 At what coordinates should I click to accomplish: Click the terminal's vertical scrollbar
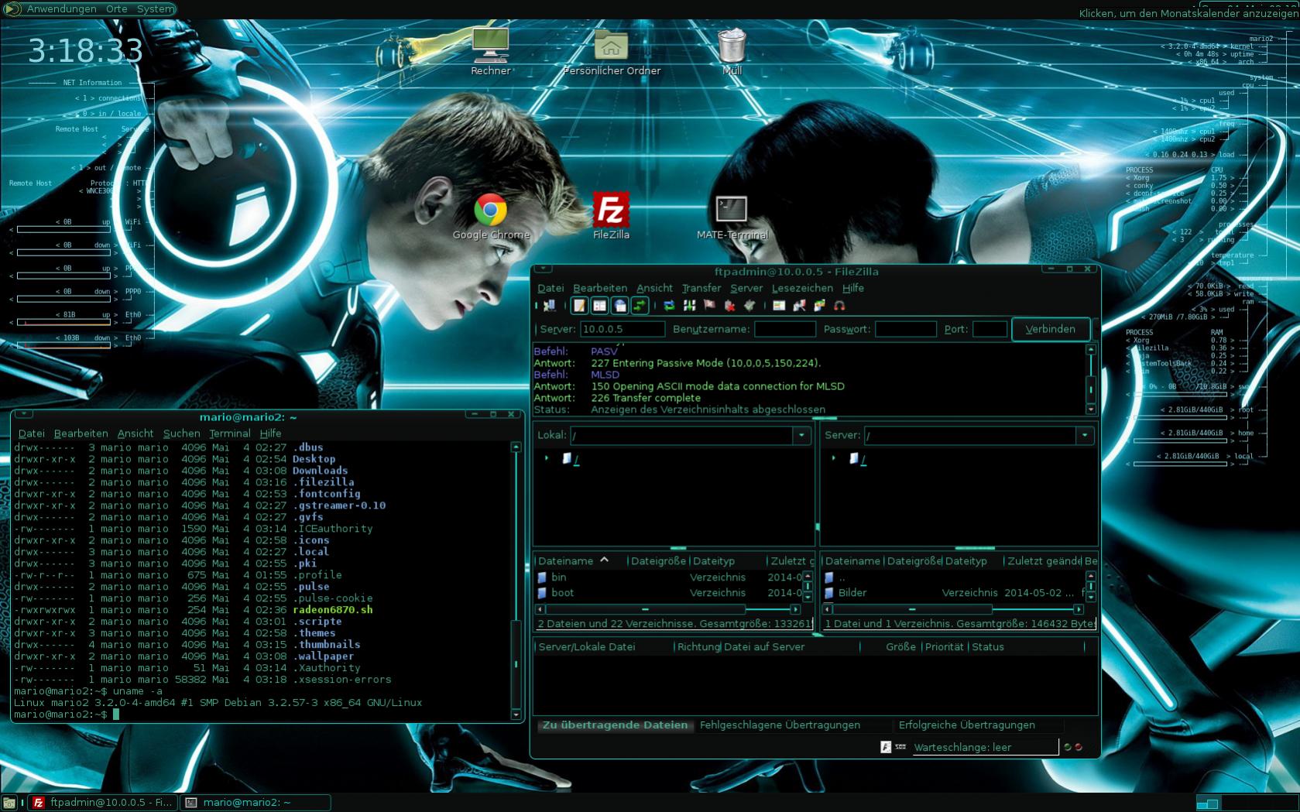click(x=516, y=581)
